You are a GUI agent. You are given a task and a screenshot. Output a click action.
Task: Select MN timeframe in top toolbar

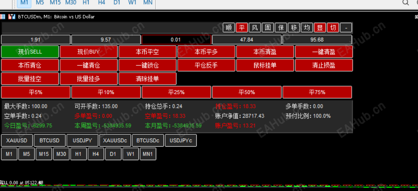coord(148,3)
